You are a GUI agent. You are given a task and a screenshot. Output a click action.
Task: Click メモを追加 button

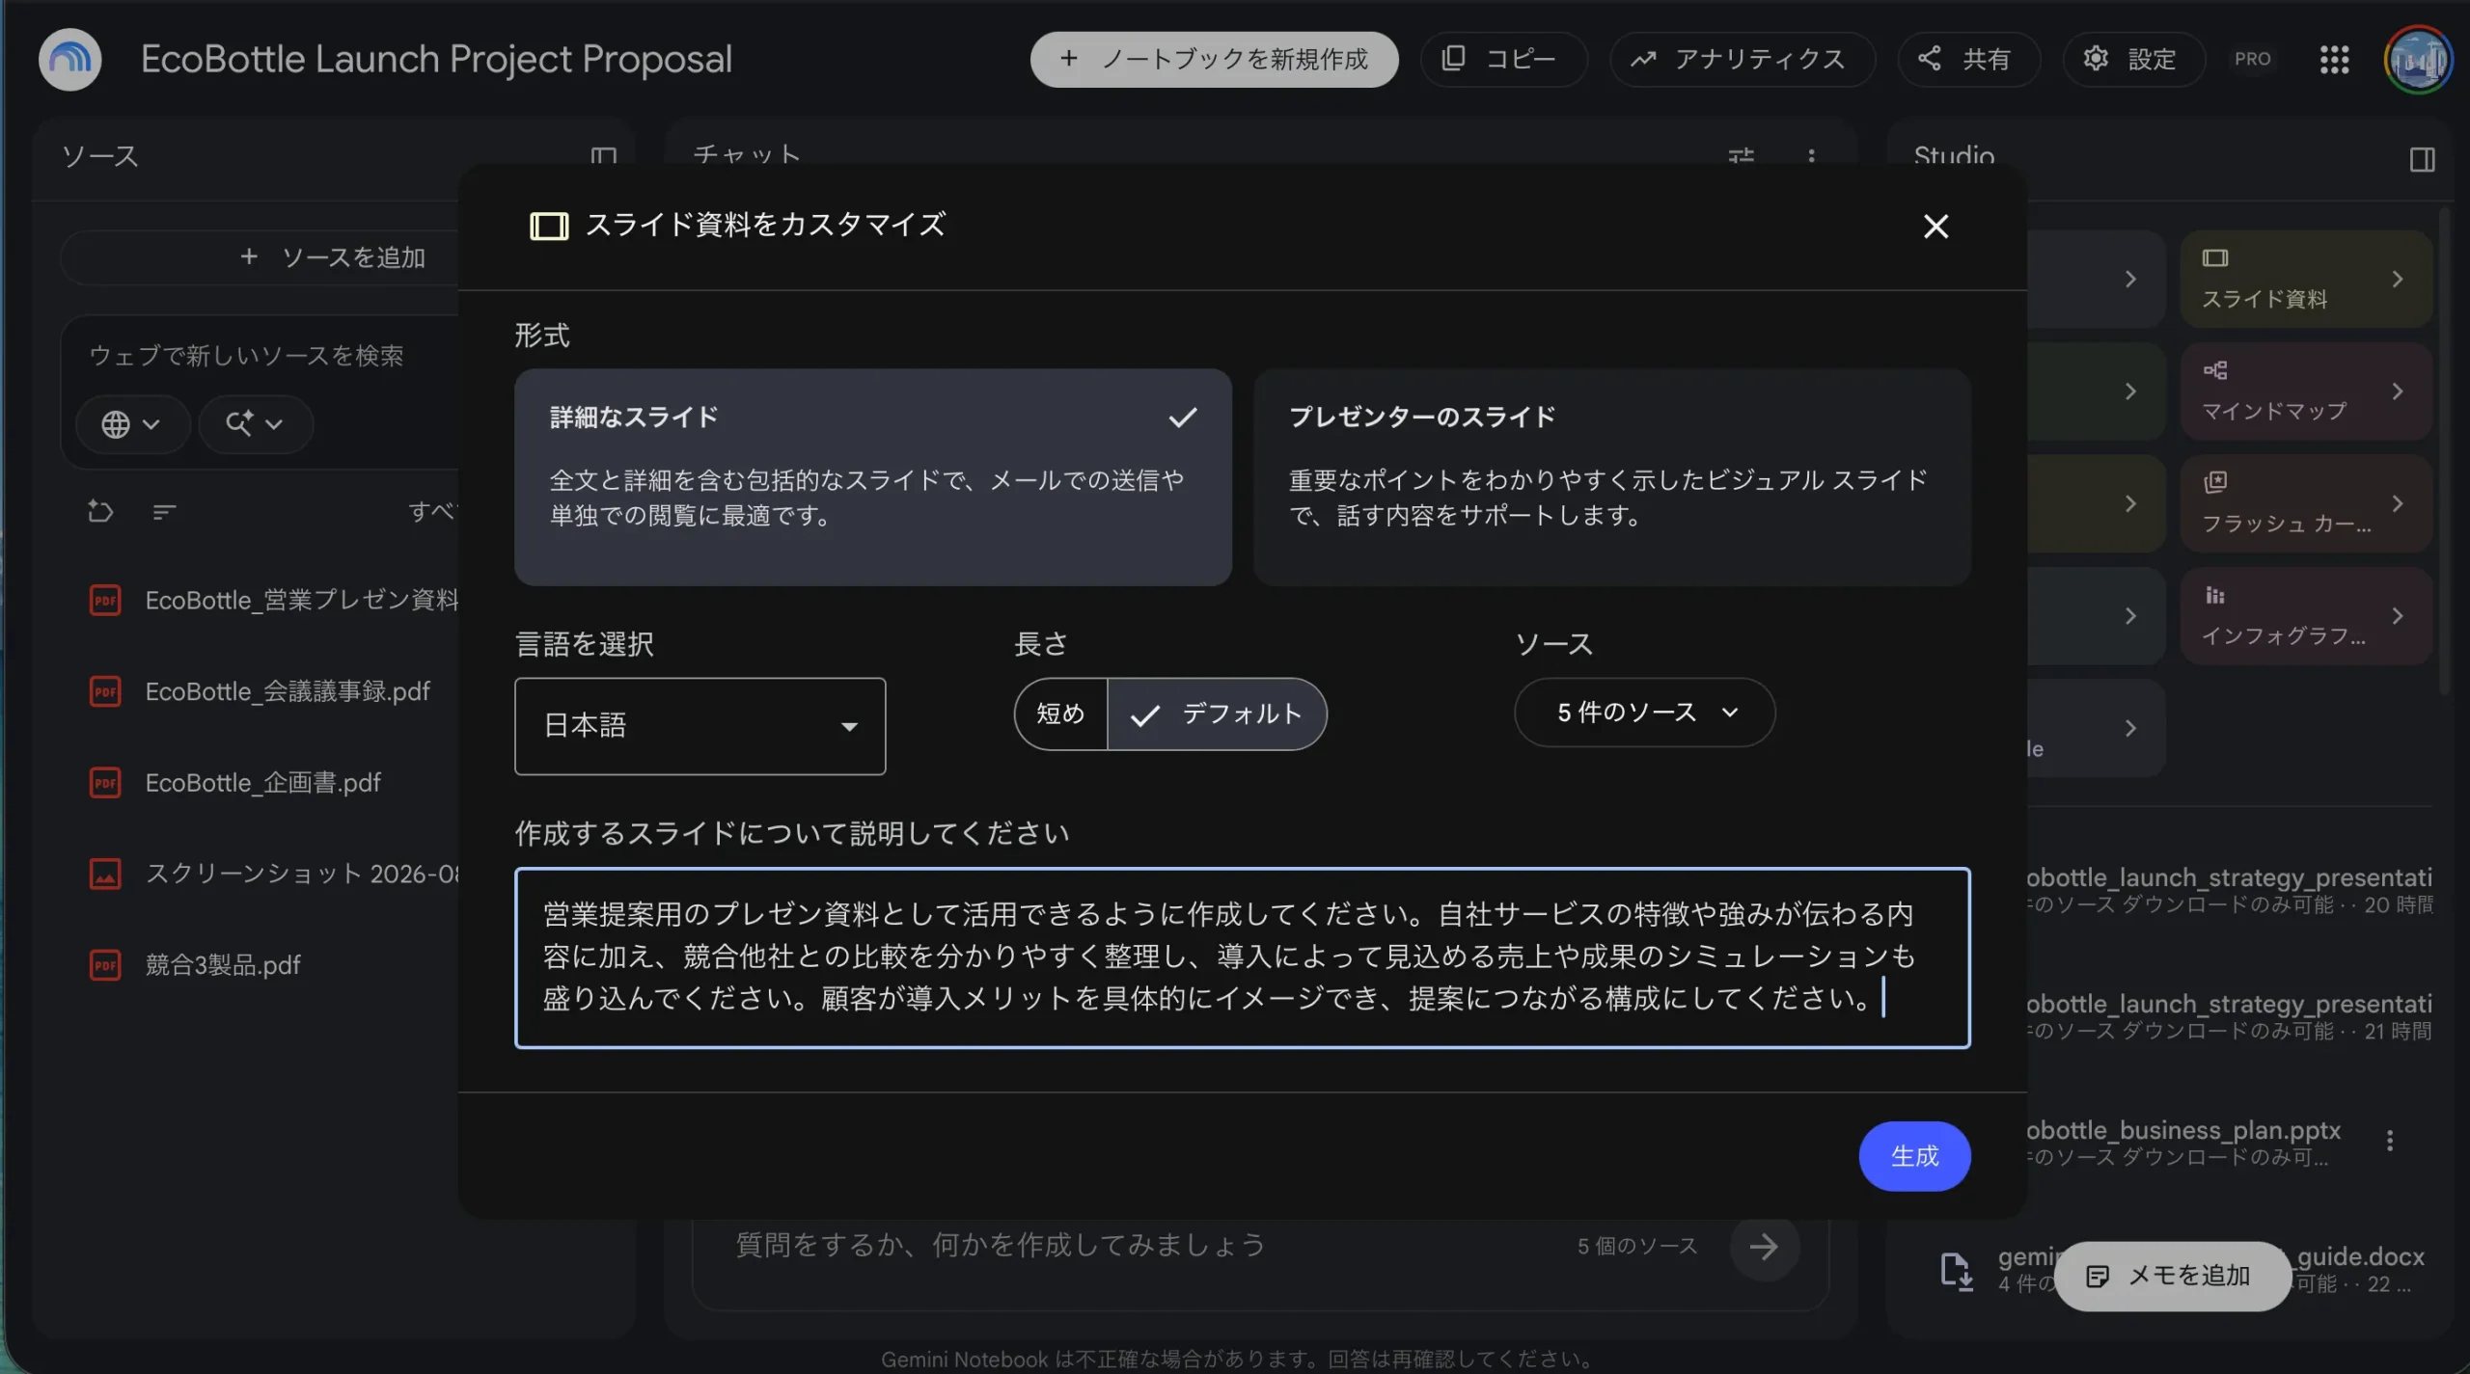coord(2172,1276)
